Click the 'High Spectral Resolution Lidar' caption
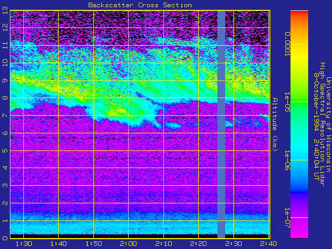The height and width of the screenshot is (249, 332). (322, 125)
